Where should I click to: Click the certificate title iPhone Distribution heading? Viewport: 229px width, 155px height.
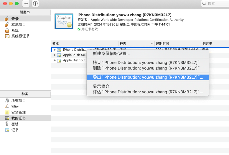click(x=124, y=15)
